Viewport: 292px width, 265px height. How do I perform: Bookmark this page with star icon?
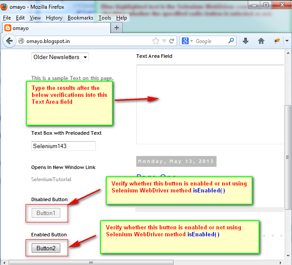pos(156,41)
